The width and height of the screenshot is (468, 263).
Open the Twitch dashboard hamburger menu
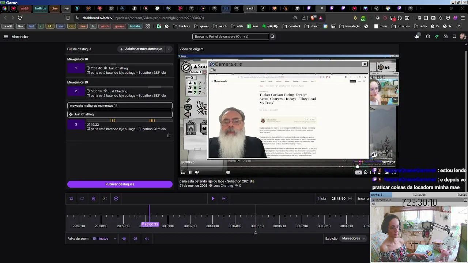[6, 37]
